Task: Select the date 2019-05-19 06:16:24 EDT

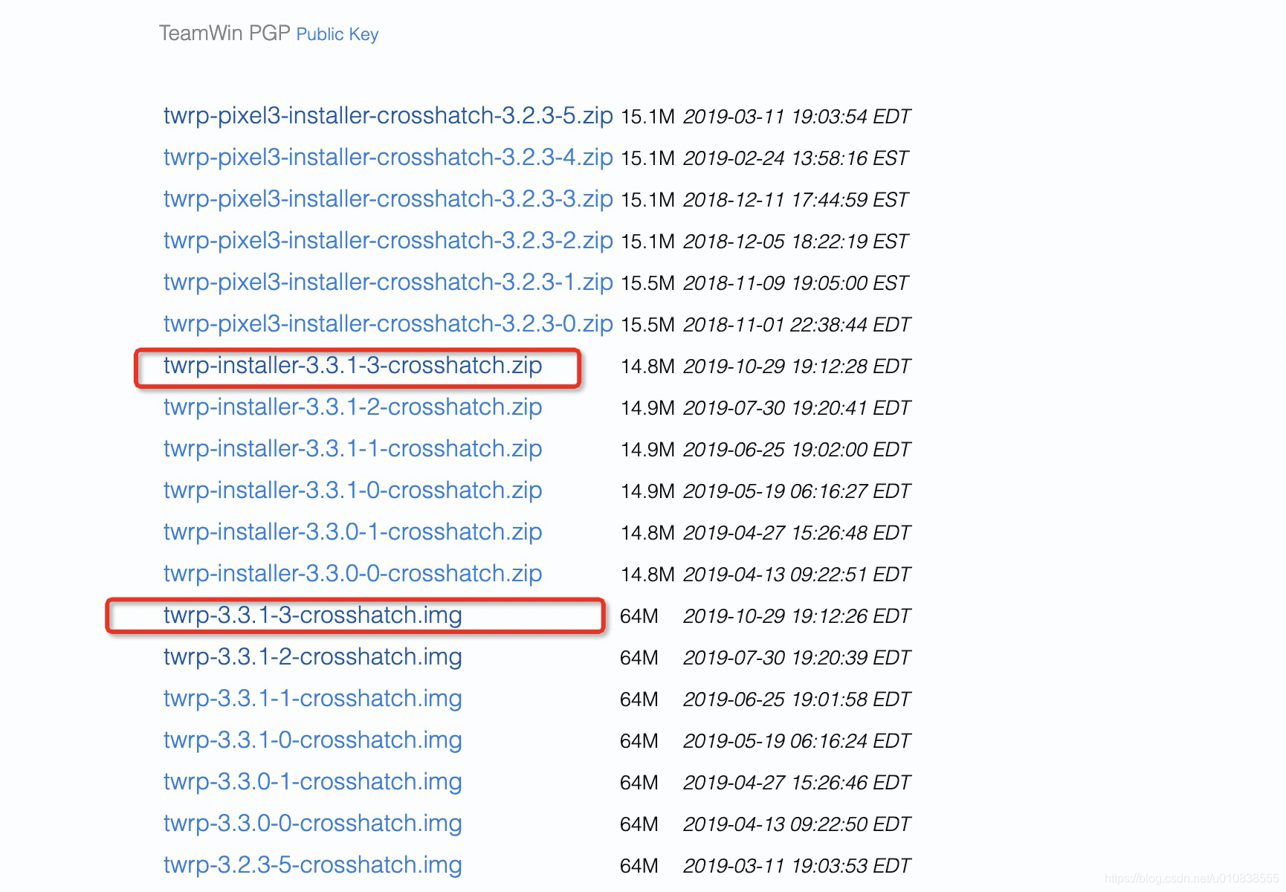Action: (x=797, y=741)
